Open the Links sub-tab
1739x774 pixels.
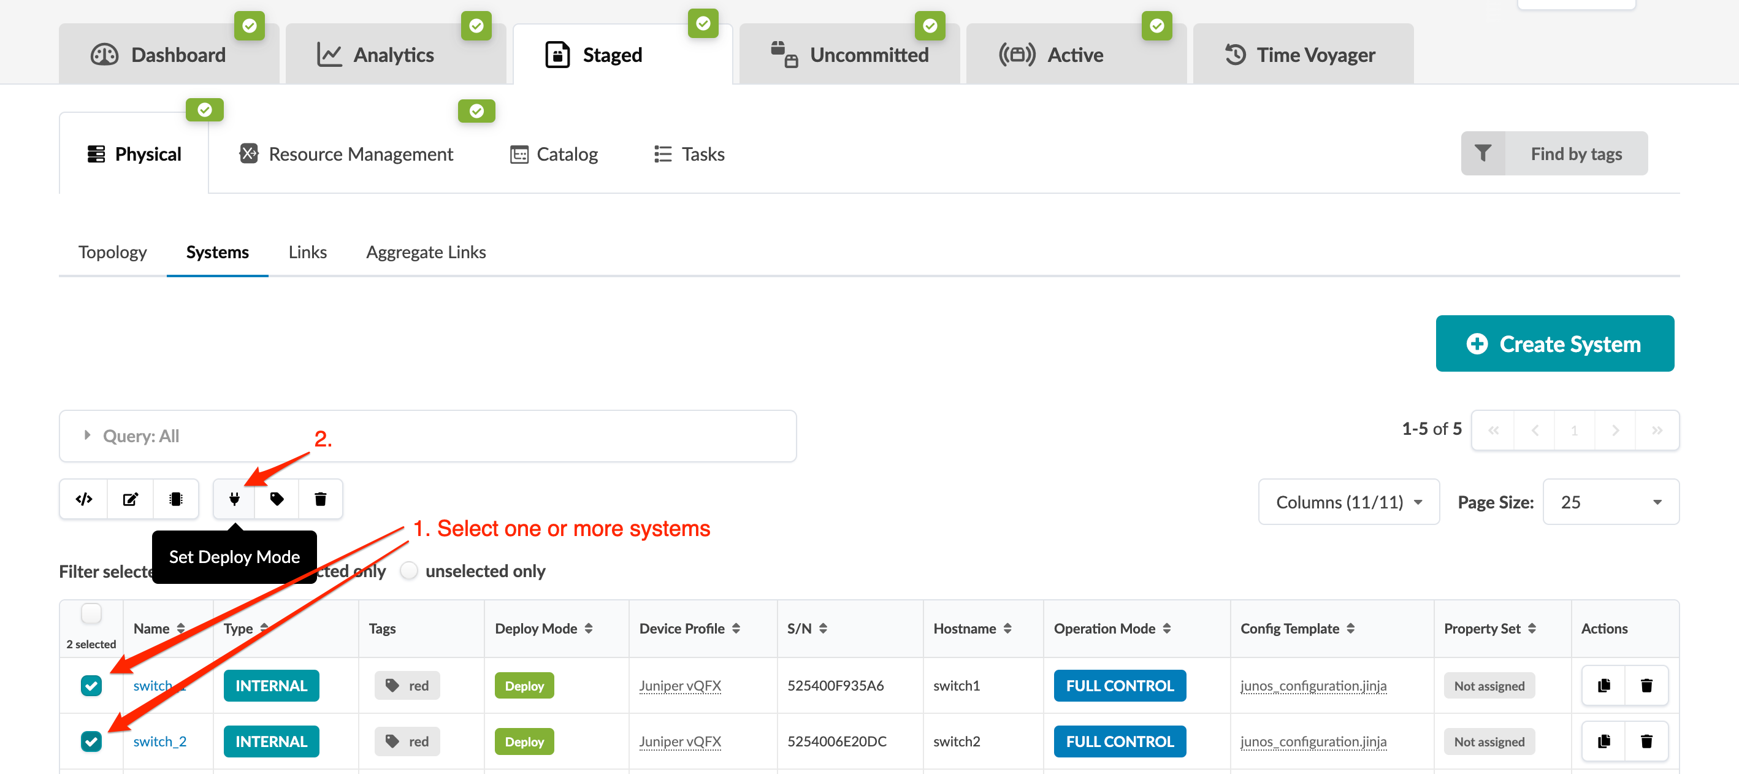tap(307, 252)
